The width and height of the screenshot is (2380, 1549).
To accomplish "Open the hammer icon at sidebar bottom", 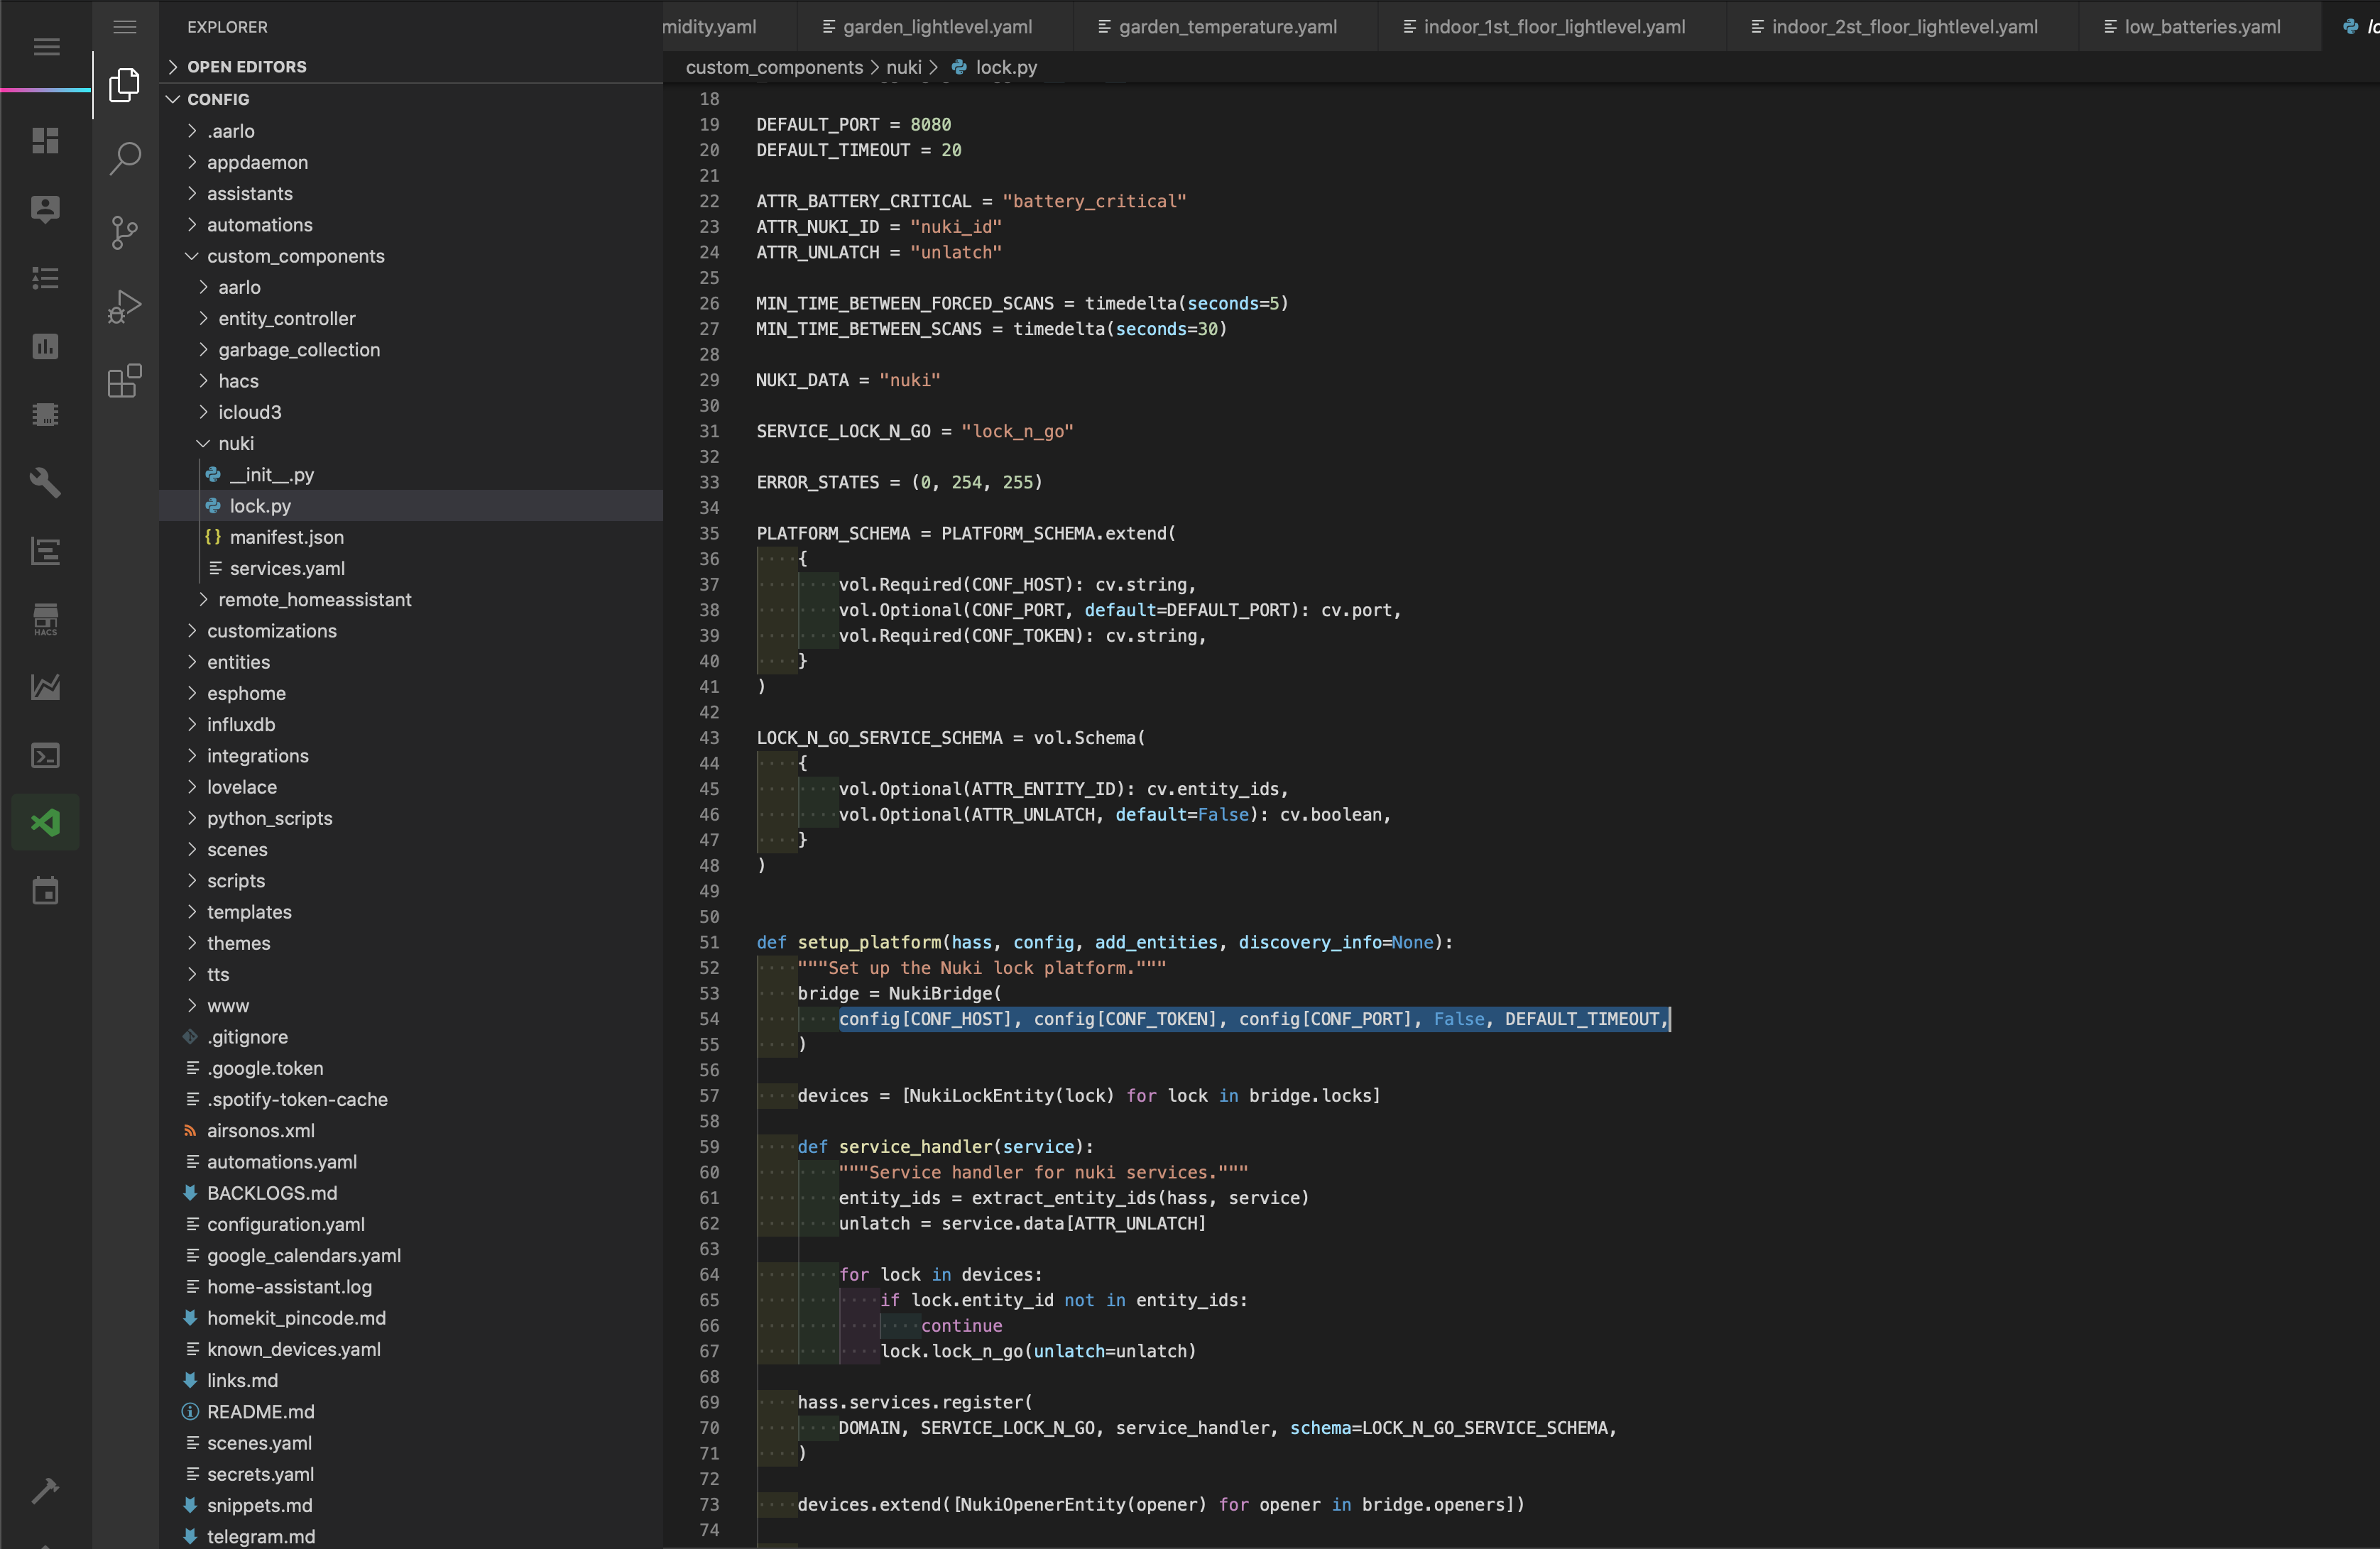I will click(46, 1491).
